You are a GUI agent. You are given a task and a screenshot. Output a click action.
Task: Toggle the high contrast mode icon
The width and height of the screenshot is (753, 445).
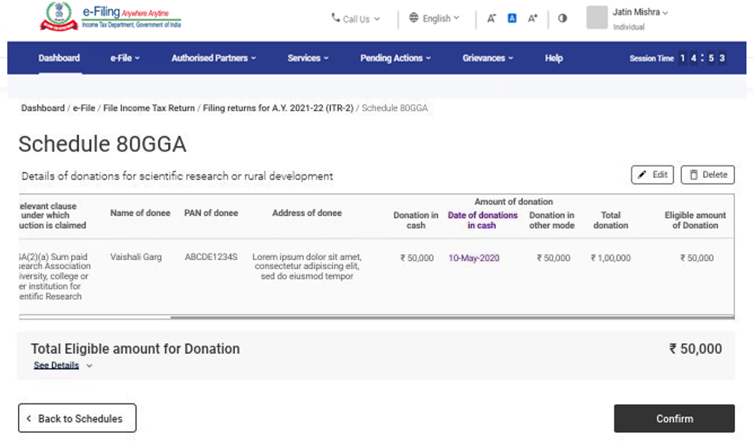pyautogui.click(x=562, y=18)
